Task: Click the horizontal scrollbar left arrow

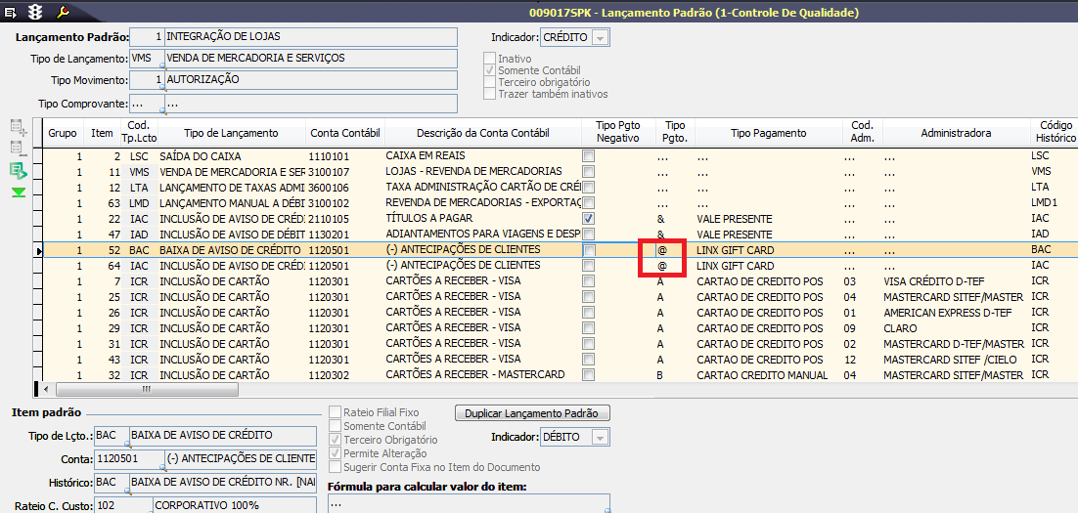Action: coord(47,389)
